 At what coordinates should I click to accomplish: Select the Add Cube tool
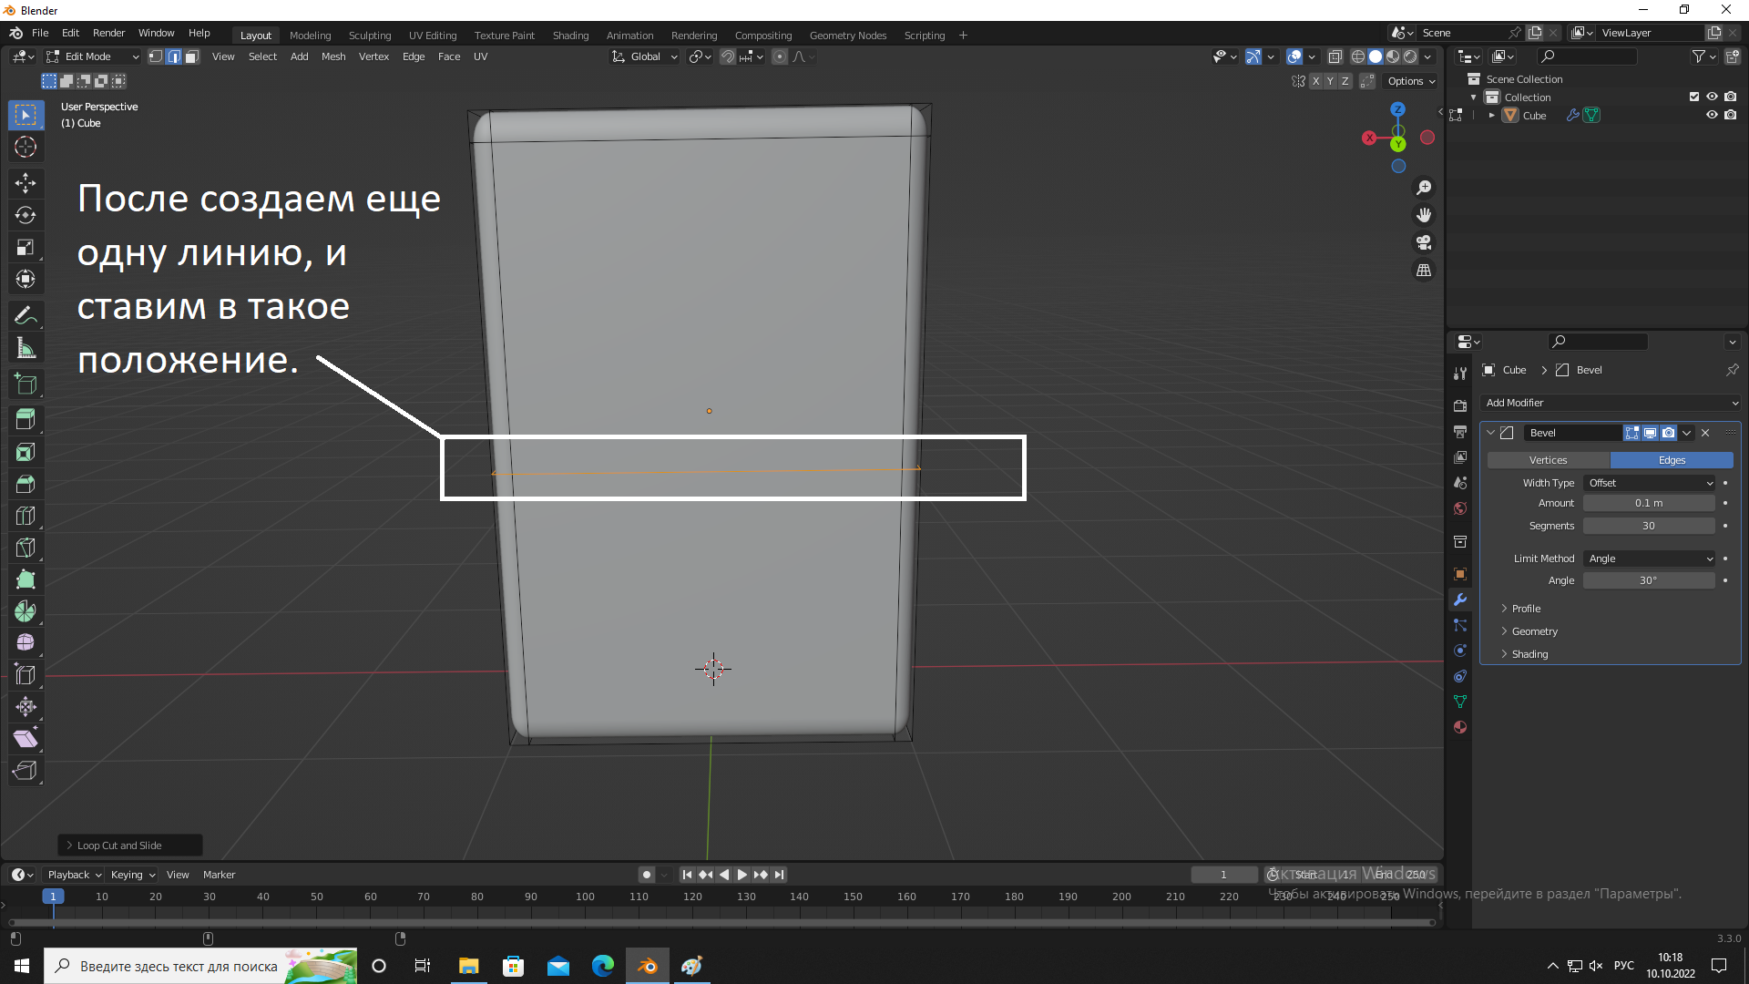pyautogui.click(x=26, y=384)
